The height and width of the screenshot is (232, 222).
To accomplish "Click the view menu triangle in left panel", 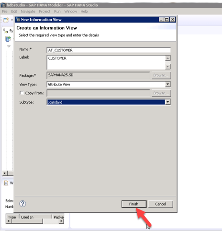I will pos(9,47).
